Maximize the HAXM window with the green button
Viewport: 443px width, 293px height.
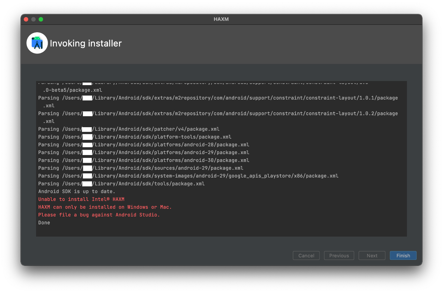[x=41, y=19]
